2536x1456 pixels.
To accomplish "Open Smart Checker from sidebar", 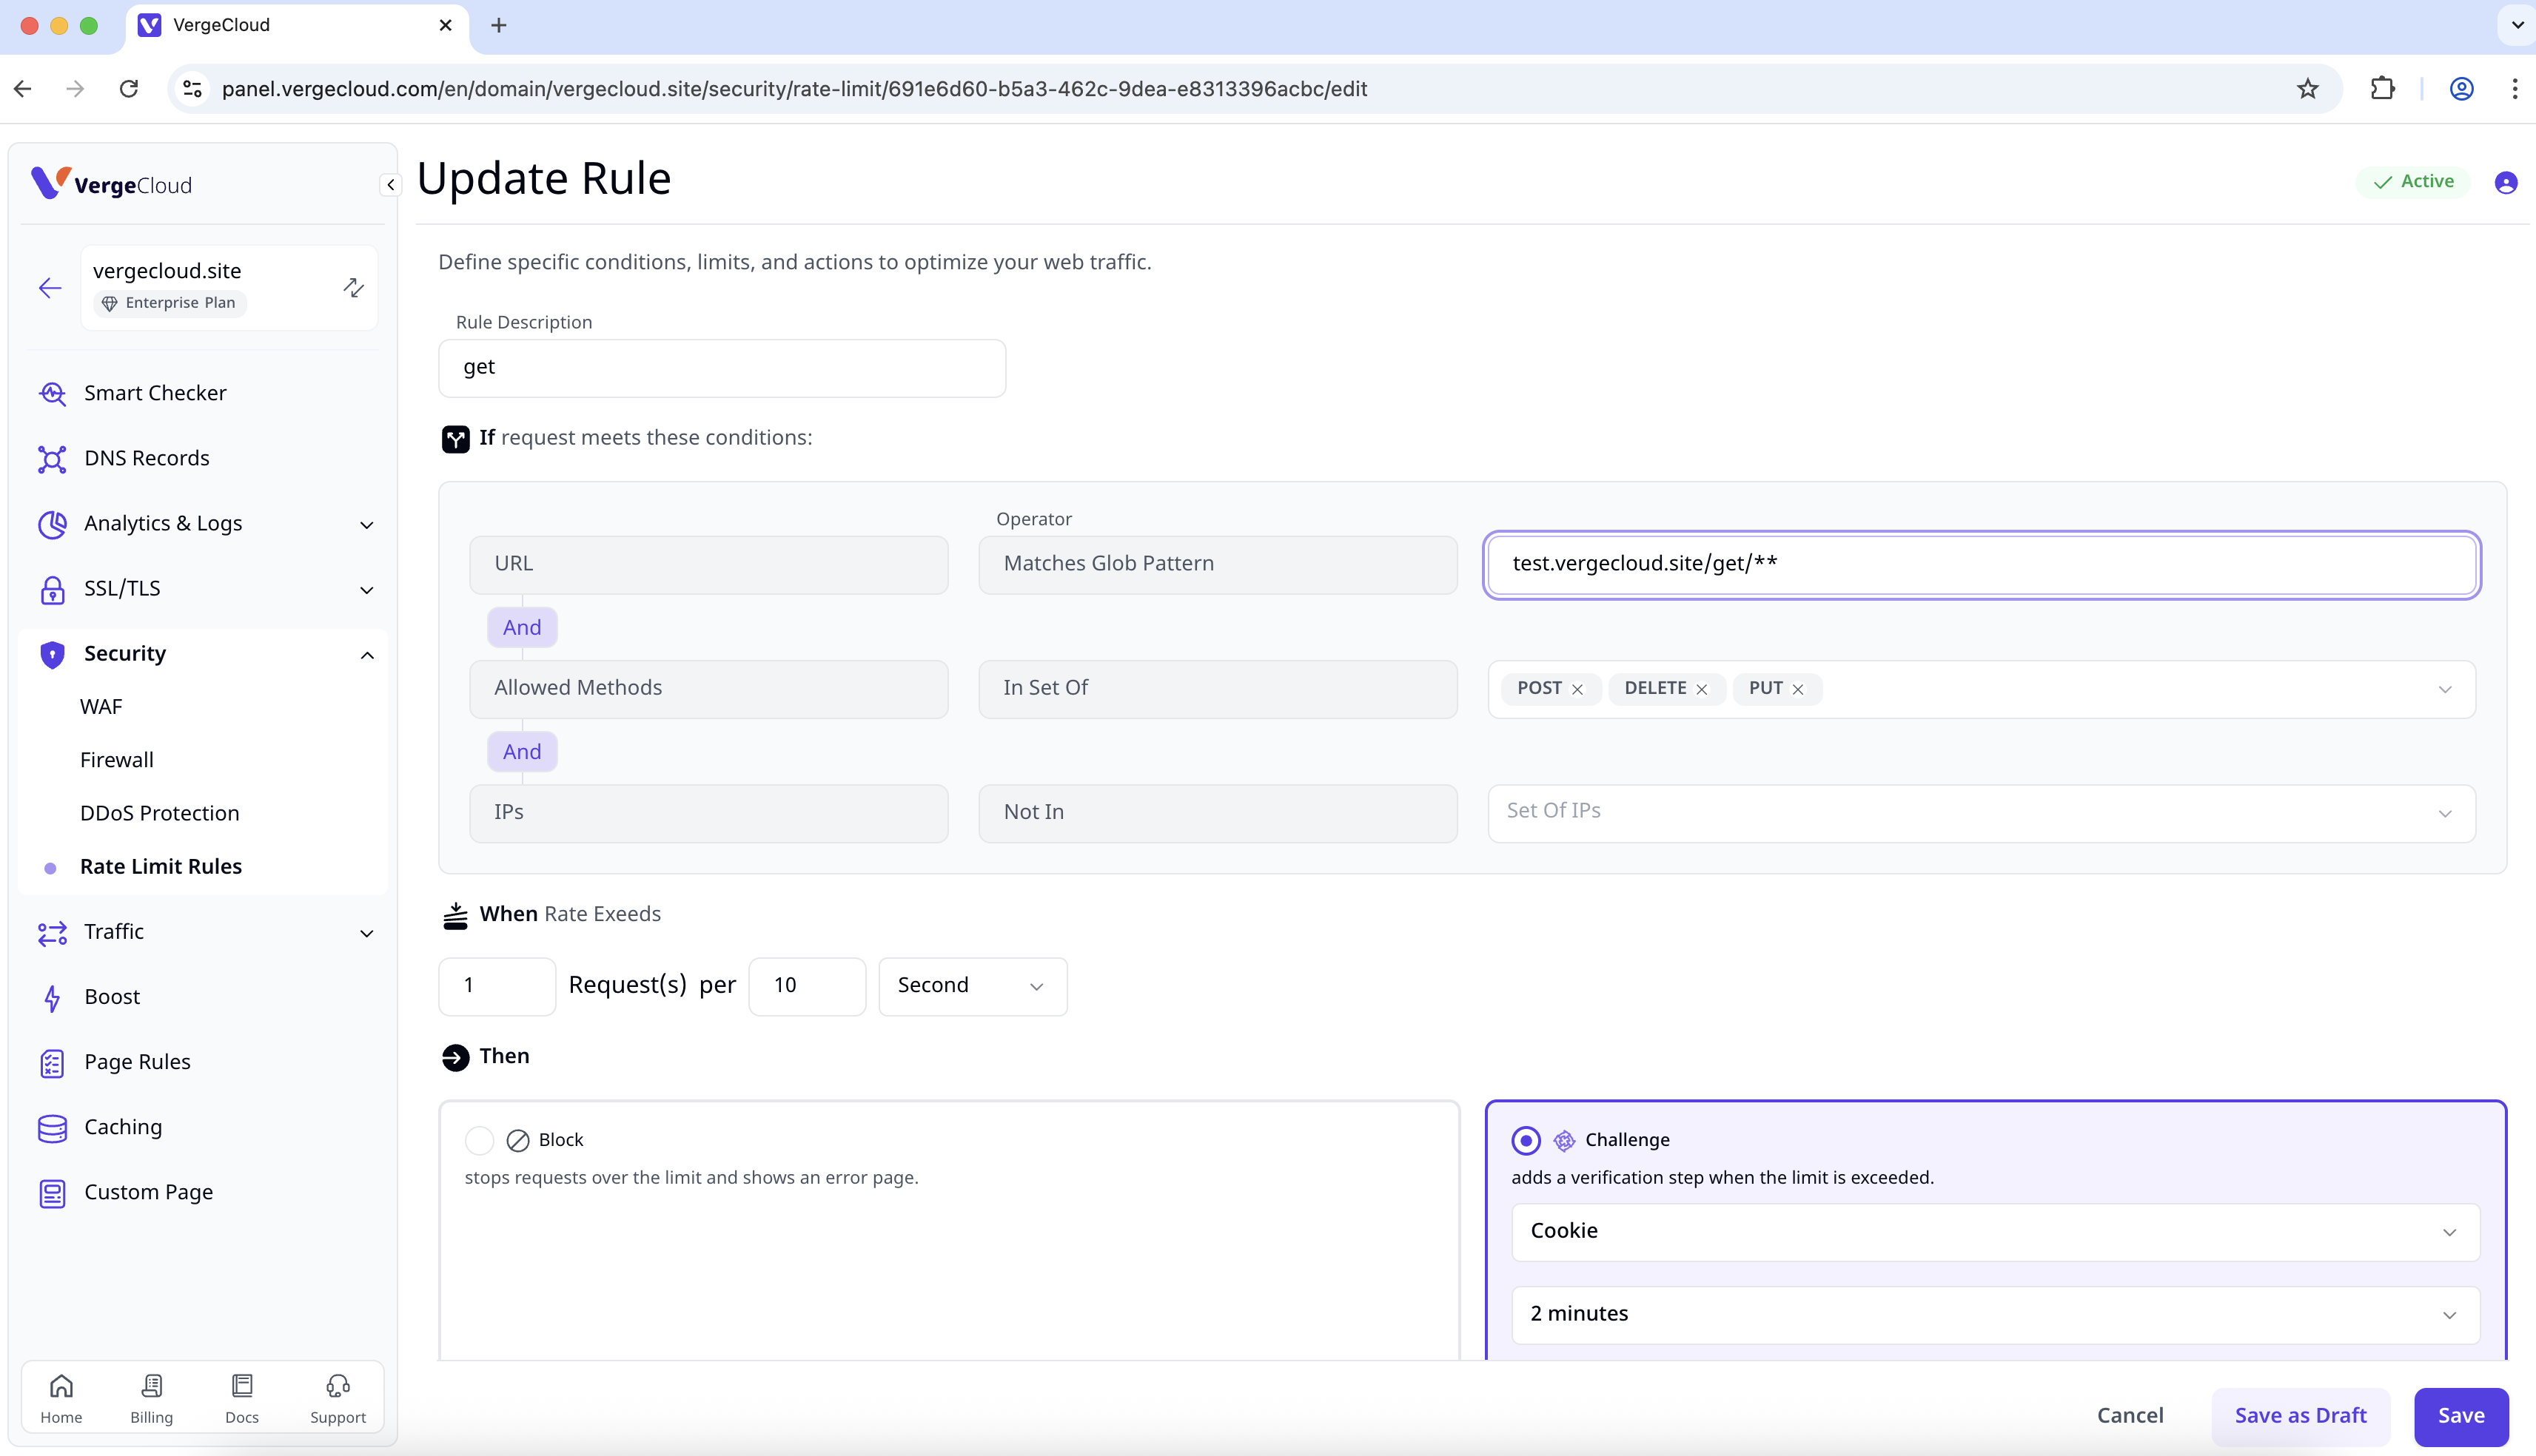I will (x=155, y=393).
